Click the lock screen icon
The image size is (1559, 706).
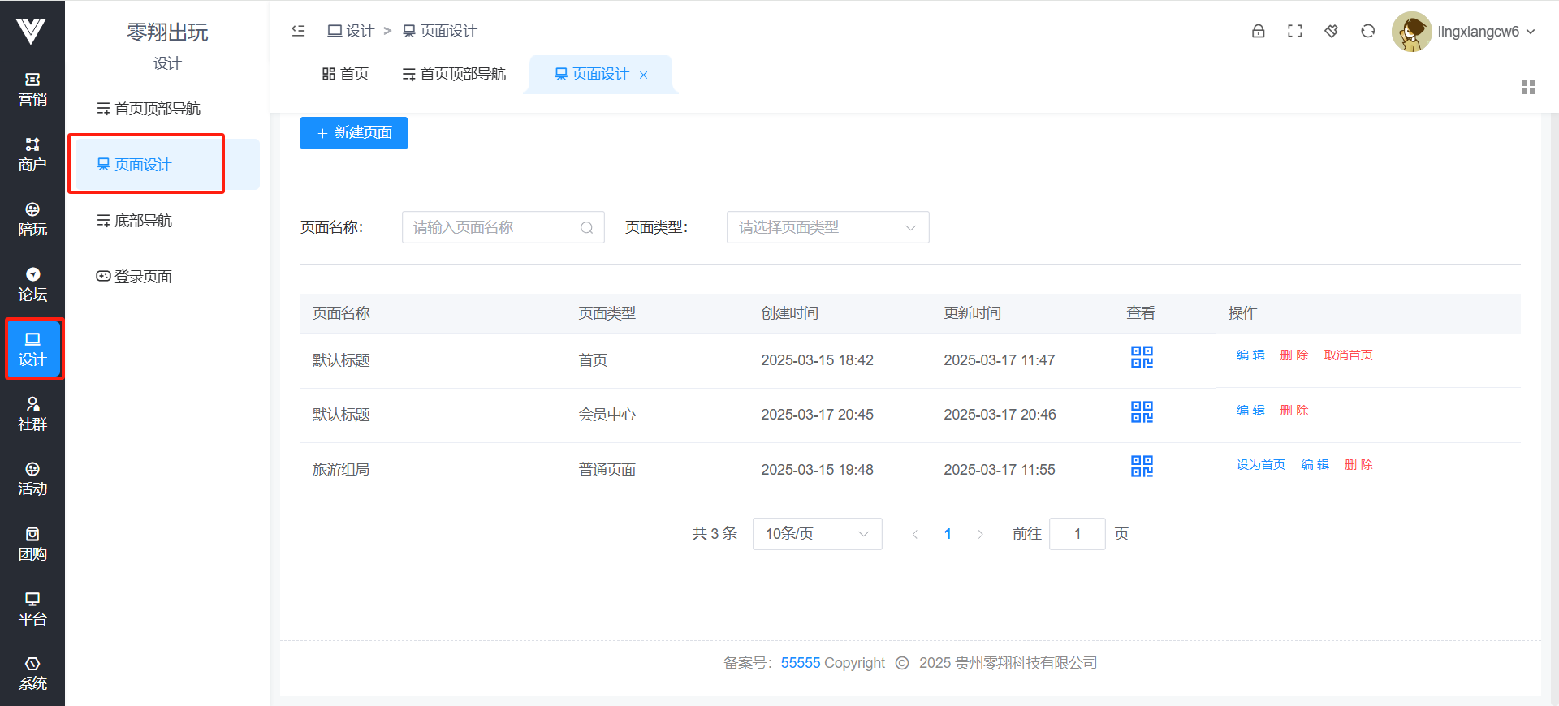1258,32
